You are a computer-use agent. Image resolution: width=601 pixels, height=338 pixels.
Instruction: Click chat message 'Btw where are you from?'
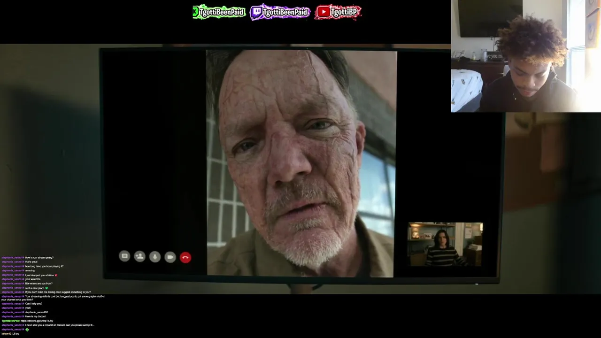tap(39, 284)
